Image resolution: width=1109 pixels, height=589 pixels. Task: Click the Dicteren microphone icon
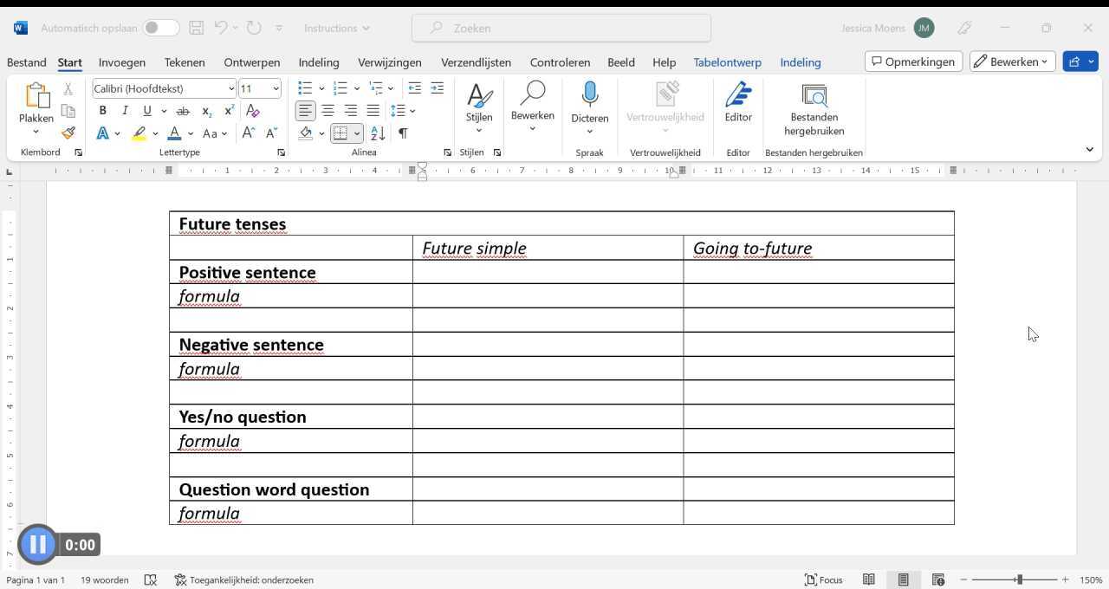[589, 95]
